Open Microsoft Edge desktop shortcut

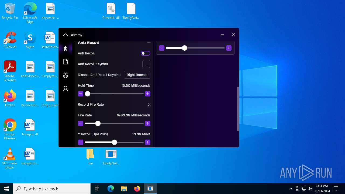tap(30, 13)
